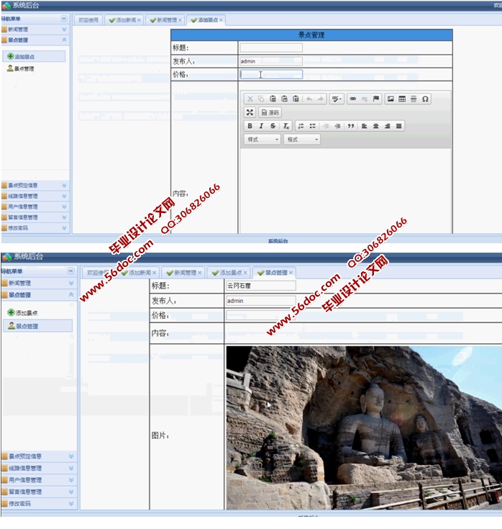The height and width of the screenshot is (529, 502).
Task: Insert a hyperlink with the link icon
Action: pyautogui.click(x=353, y=99)
